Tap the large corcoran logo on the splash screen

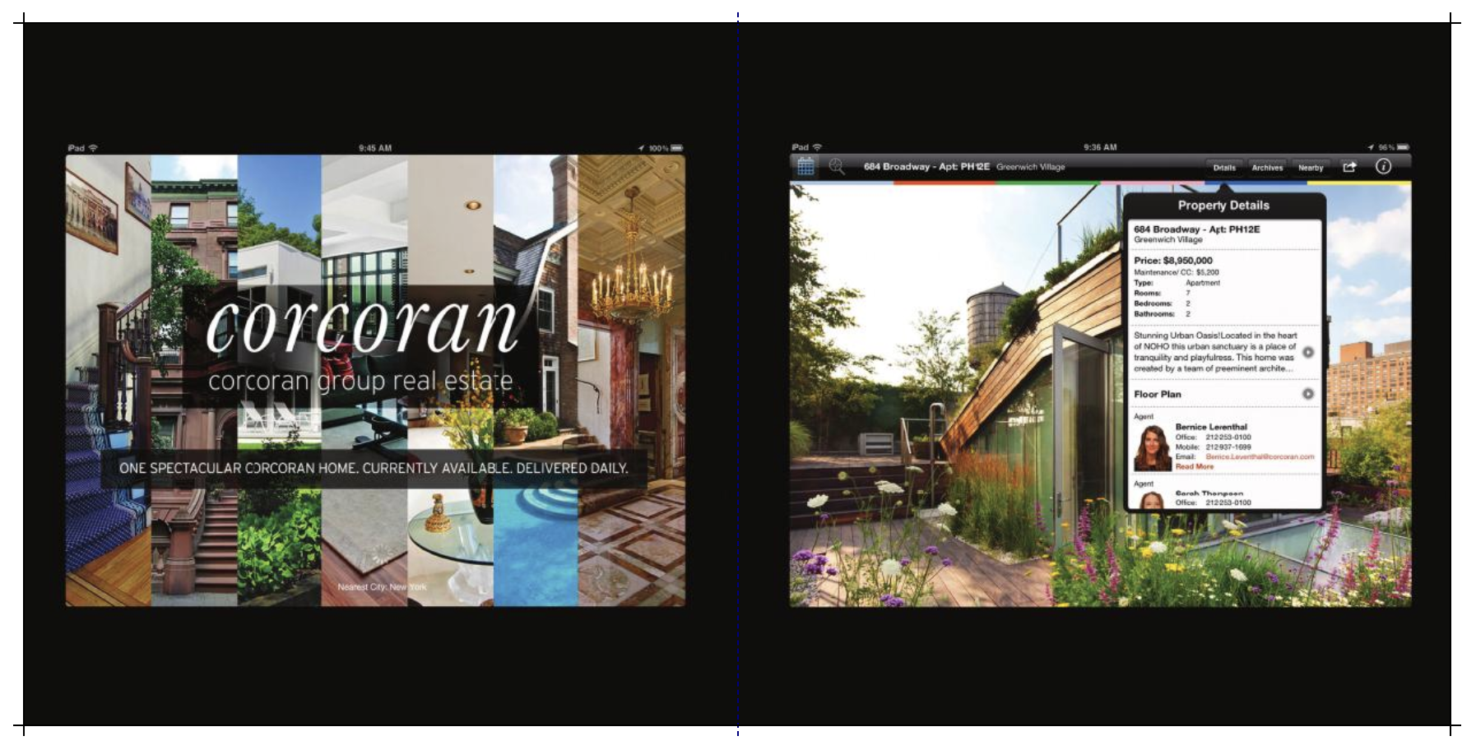[362, 325]
